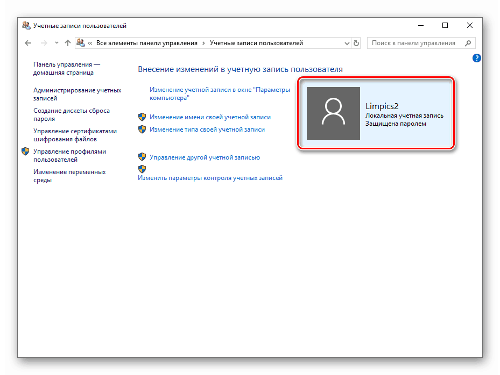The width and height of the screenshot is (500, 375).
Task: Click the double chevron at address bar start
Action: tap(90, 44)
